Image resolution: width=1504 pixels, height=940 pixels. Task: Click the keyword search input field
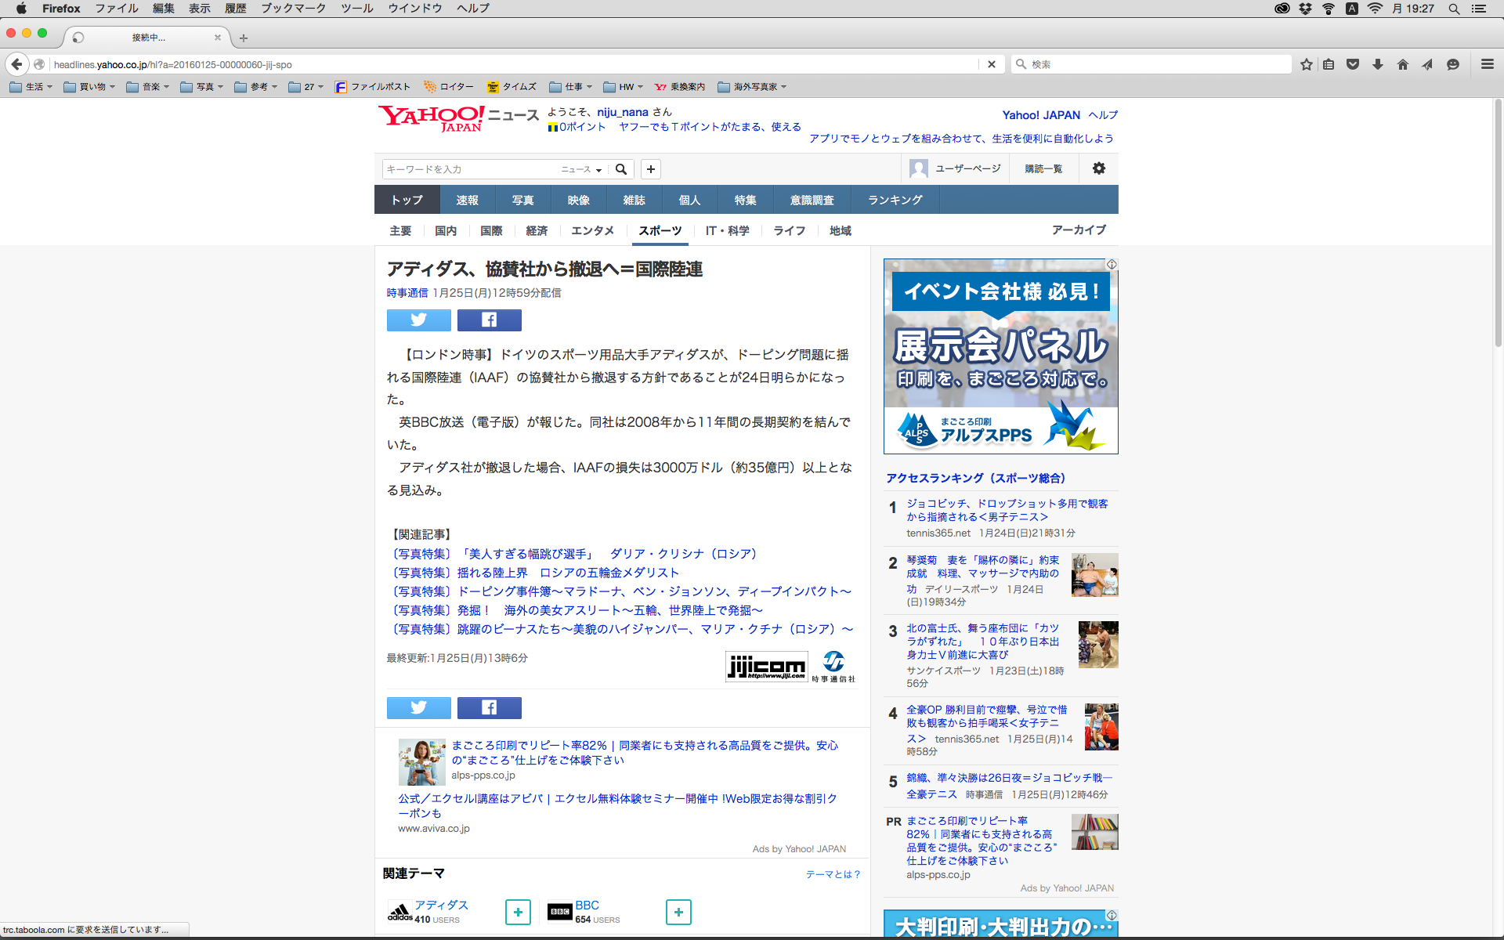[x=470, y=169]
